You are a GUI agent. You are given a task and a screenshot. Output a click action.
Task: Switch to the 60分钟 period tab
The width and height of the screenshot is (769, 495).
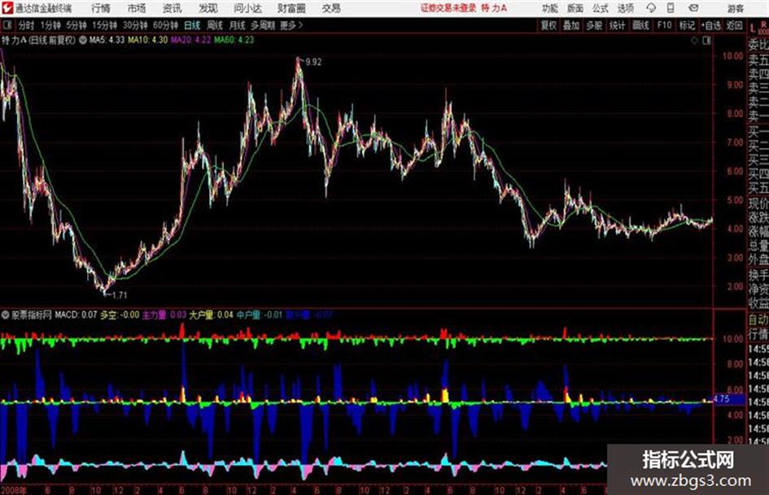point(166,25)
